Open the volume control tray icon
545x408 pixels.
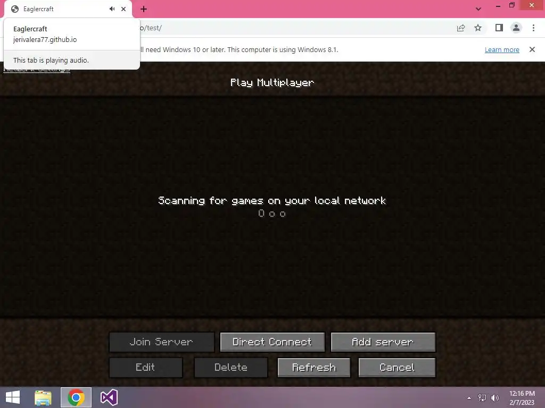[495, 398]
